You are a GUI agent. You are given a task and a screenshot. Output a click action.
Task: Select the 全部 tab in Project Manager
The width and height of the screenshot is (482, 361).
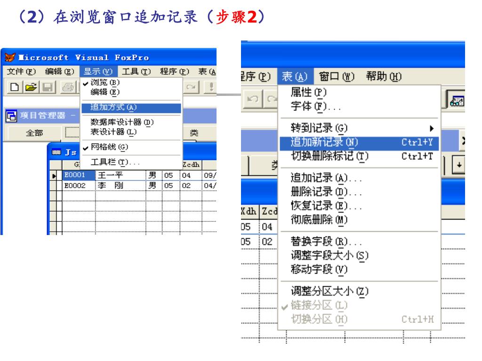click(x=34, y=133)
